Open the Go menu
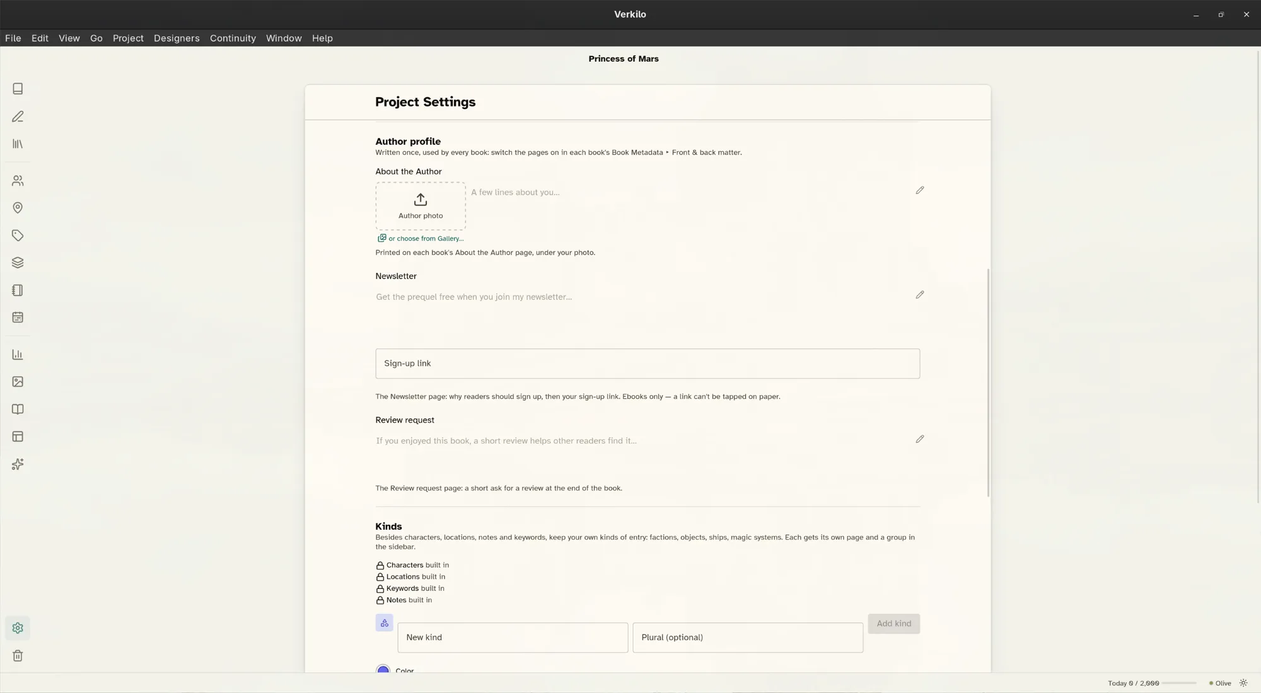The height and width of the screenshot is (693, 1261). [x=96, y=38]
